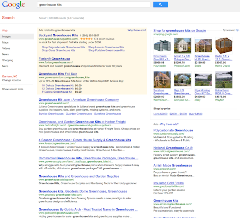Filter by price $2000 – $4500
Viewport: 240px width, 218px height.
[178, 114]
